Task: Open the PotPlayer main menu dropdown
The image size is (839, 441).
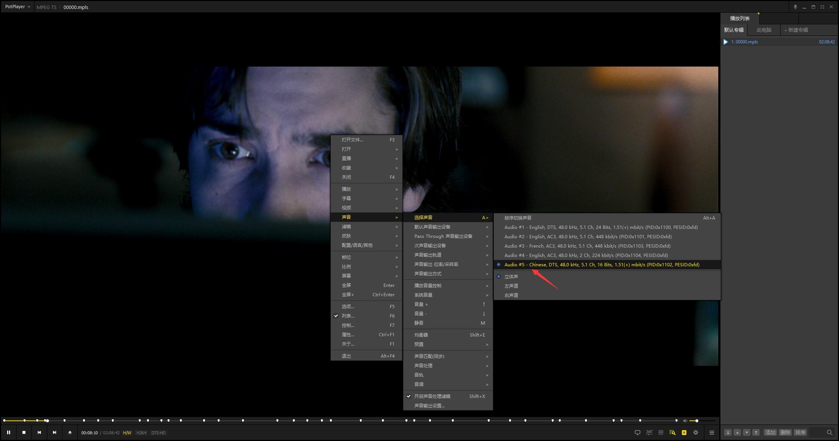Action: point(18,7)
